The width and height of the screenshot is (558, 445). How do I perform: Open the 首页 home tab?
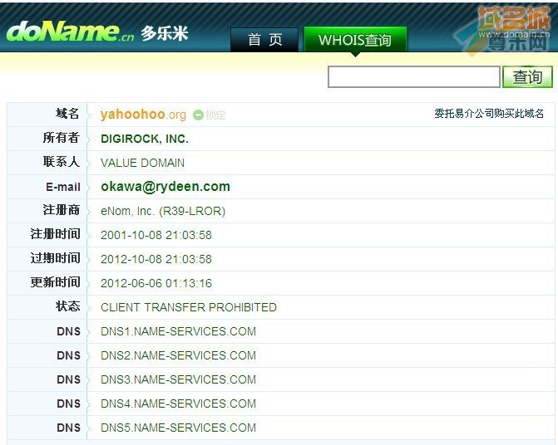click(x=264, y=39)
